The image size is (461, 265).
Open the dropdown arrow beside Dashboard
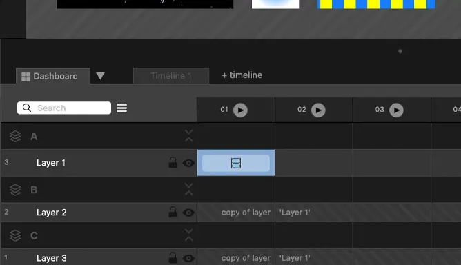[x=100, y=76]
